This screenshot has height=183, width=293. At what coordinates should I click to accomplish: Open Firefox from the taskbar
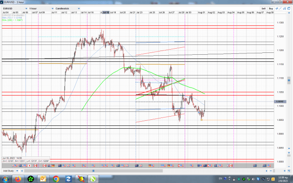pyautogui.click(x=18, y=179)
